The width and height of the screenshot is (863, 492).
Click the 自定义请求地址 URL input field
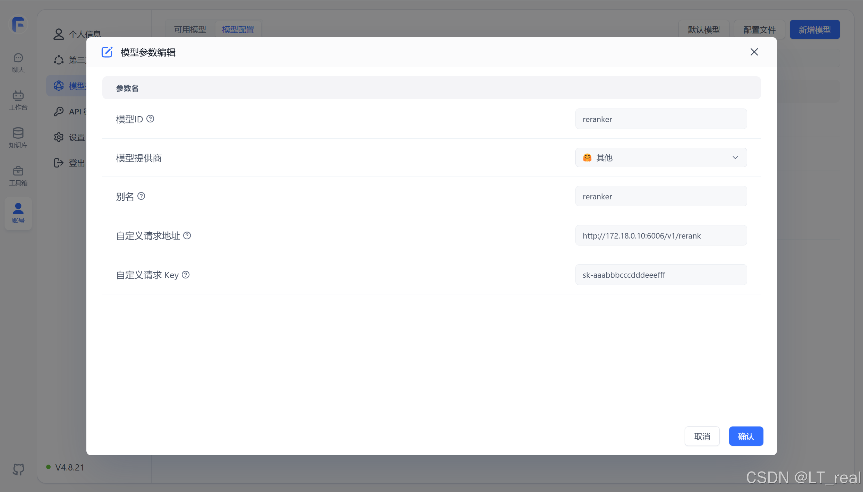click(x=661, y=236)
